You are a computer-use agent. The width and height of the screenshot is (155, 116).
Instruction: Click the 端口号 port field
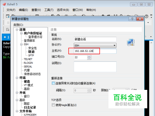[81, 57]
